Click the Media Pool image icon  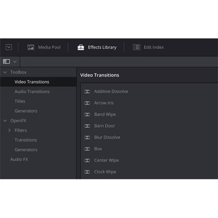tap(31, 47)
